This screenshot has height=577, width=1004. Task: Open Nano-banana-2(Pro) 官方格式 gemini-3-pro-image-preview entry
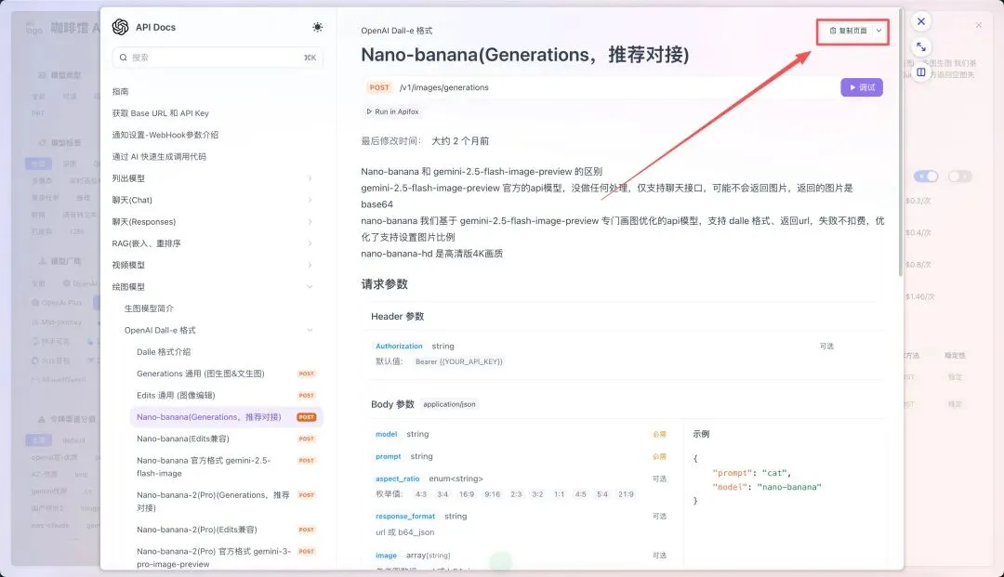pyautogui.click(x=214, y=557)
